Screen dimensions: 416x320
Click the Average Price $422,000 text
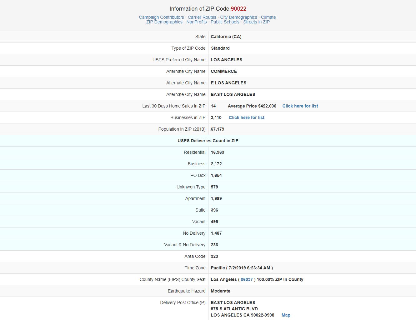point(252,106)
